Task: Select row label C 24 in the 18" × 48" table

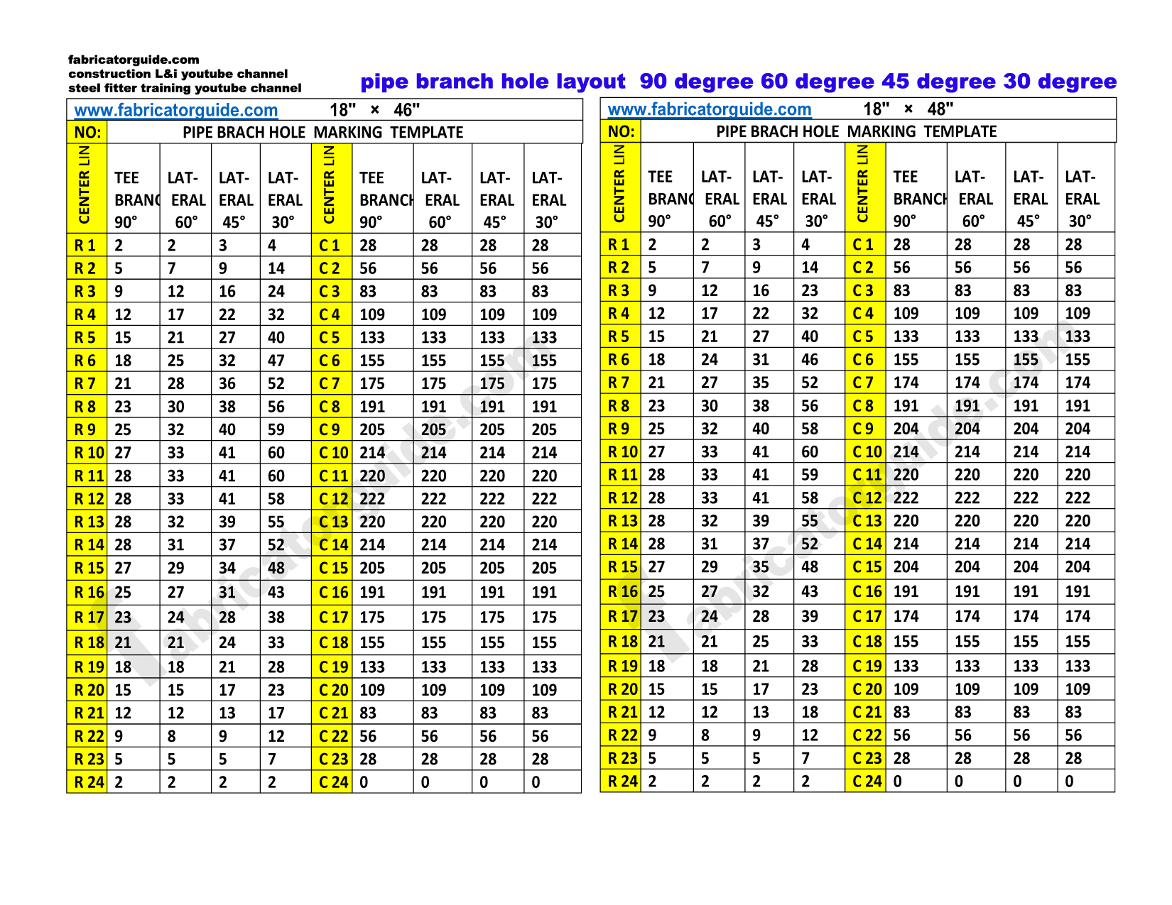Action: point(866,781)
